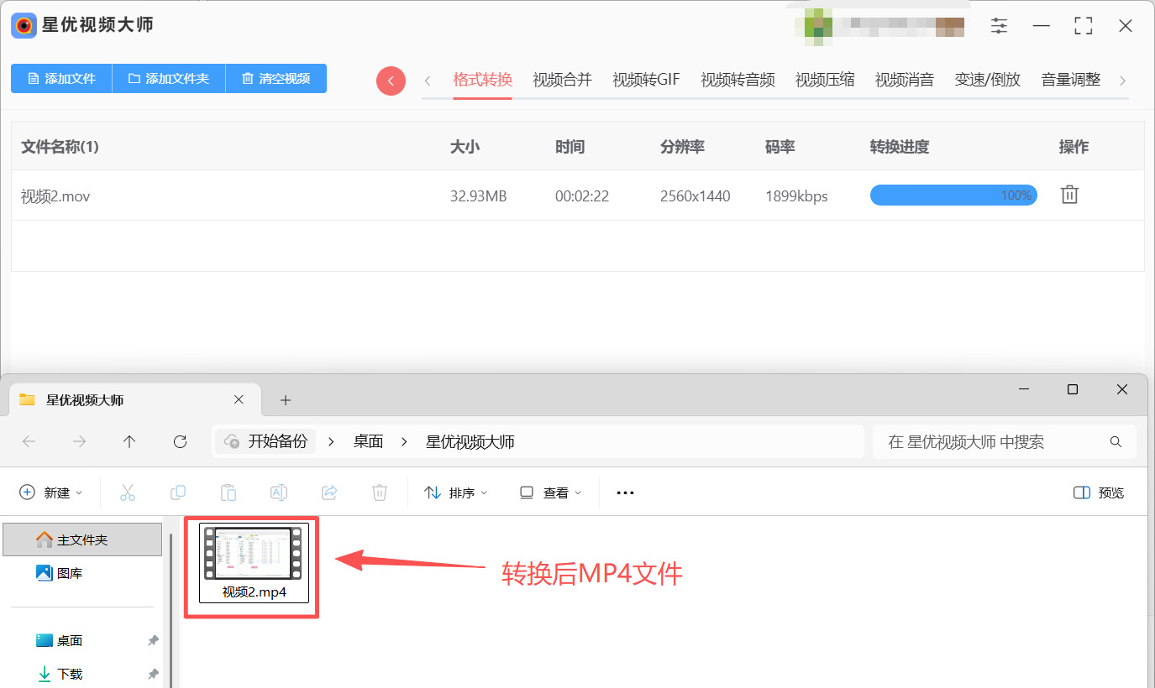Click 添加文件夹 button
The width and height of the screenshot is (1155, 688).
click(169, 78)
